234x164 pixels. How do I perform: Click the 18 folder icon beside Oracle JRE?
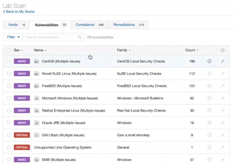(36, 123)
